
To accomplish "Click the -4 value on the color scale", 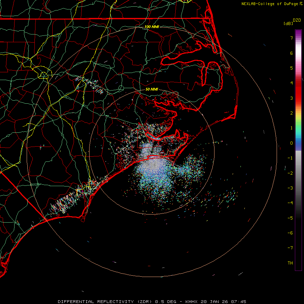I will pyautogui.click(x=290, y=203).
